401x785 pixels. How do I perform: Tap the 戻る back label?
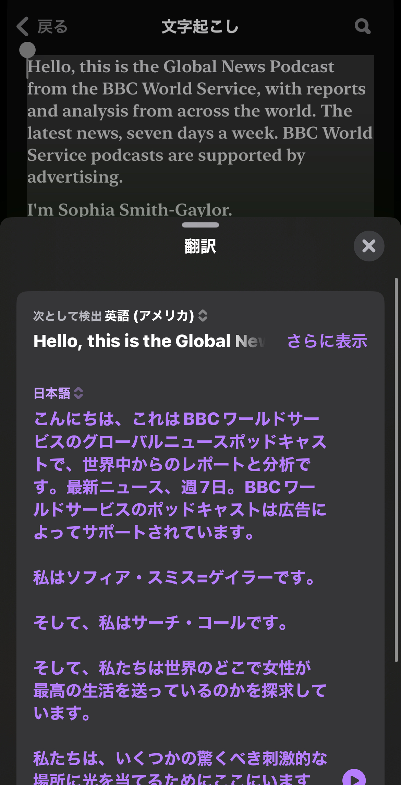[x=52, y=27]
